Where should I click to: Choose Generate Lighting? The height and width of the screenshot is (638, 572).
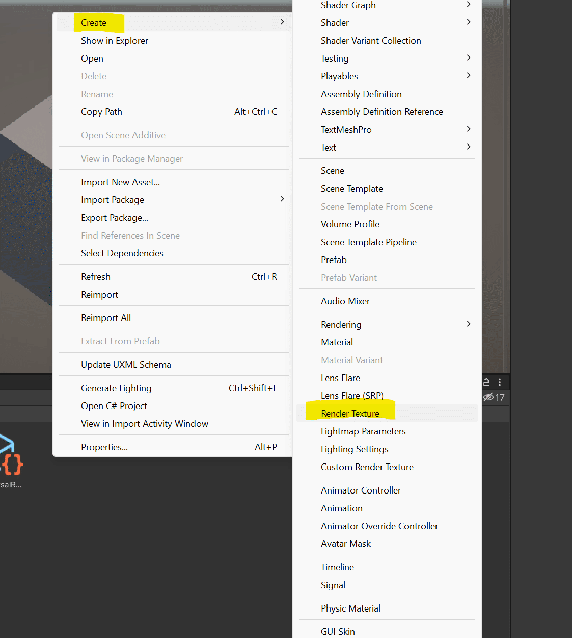[174, 388]
